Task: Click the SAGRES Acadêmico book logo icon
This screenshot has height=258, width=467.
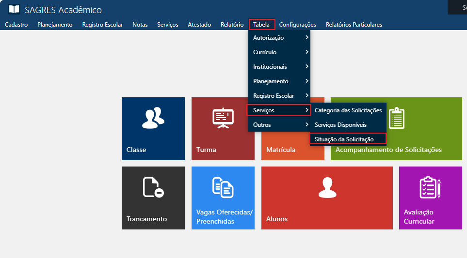Action: click(x=14, y=10)
